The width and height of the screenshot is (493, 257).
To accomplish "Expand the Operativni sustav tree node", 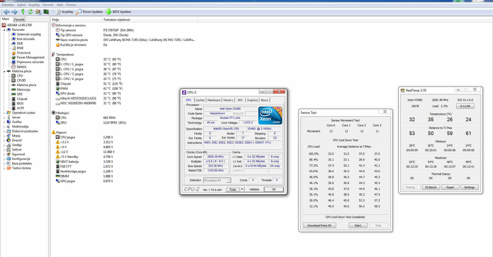I will [x=4, y=113].
